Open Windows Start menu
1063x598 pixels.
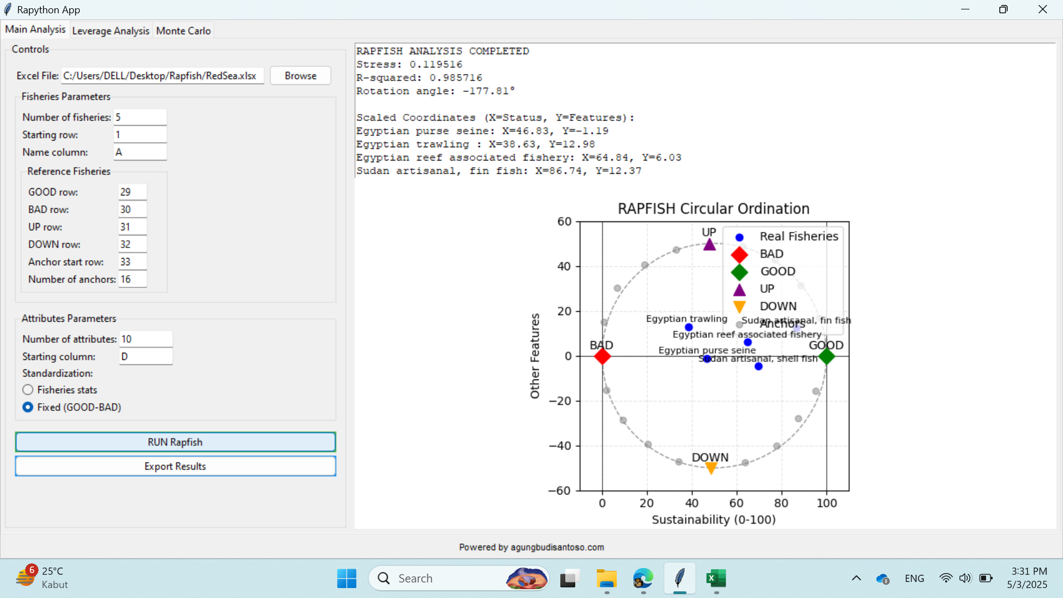point(347,579)
